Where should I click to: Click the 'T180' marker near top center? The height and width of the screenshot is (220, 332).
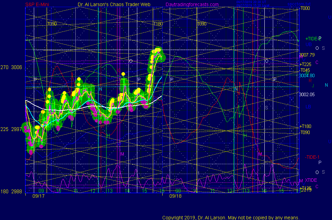(158, 24)
